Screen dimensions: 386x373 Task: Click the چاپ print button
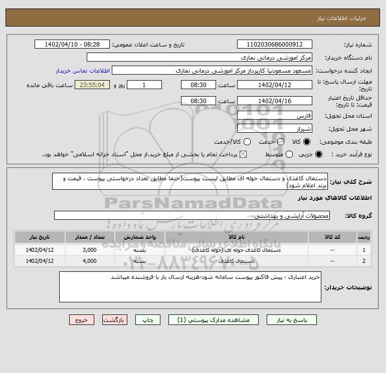click(x=148, y=320)
